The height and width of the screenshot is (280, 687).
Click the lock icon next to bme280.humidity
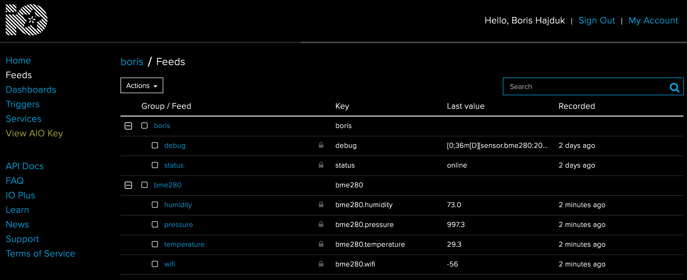[321, 205]
